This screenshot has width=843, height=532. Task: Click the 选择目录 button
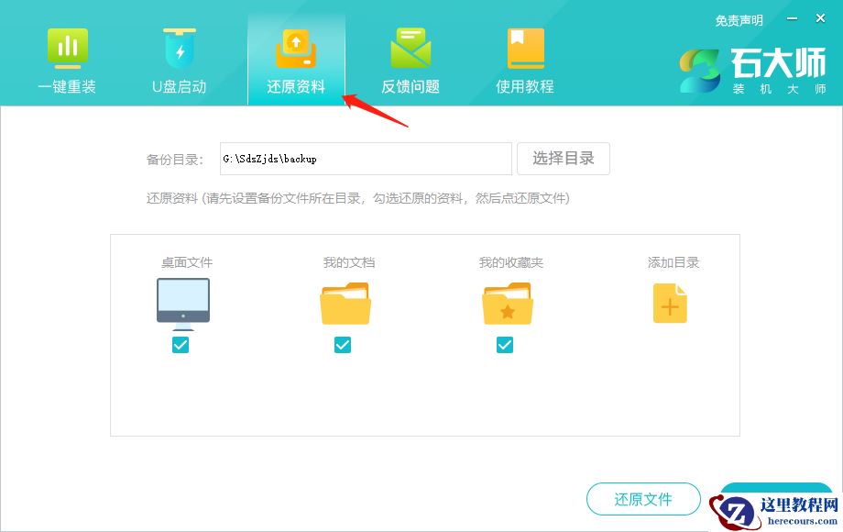coord(564,158)
